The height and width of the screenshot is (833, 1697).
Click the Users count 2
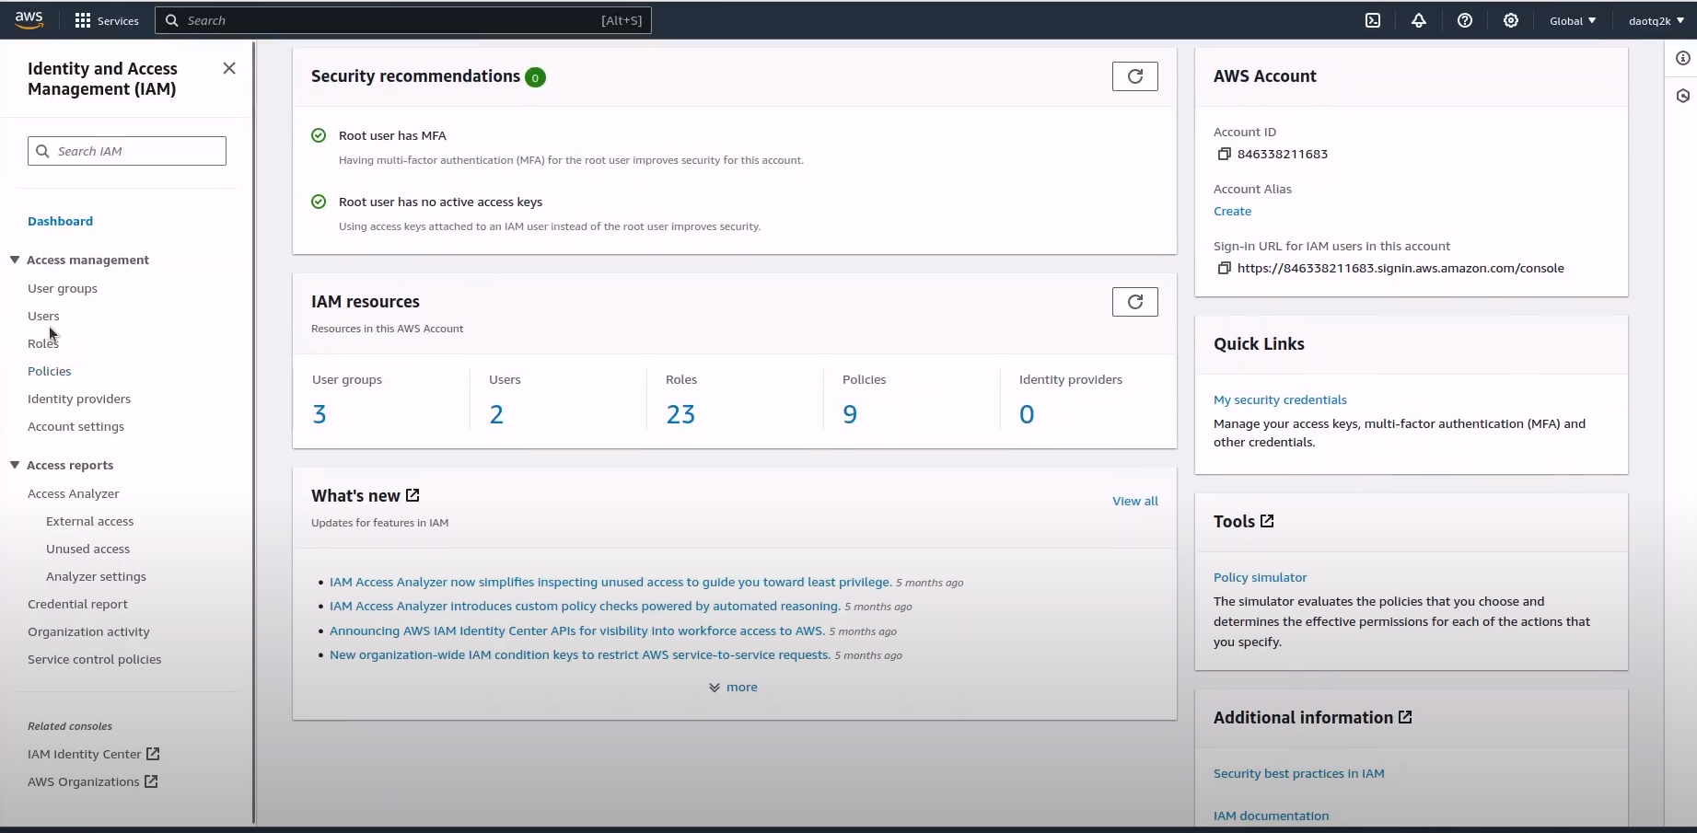point(496,414)
